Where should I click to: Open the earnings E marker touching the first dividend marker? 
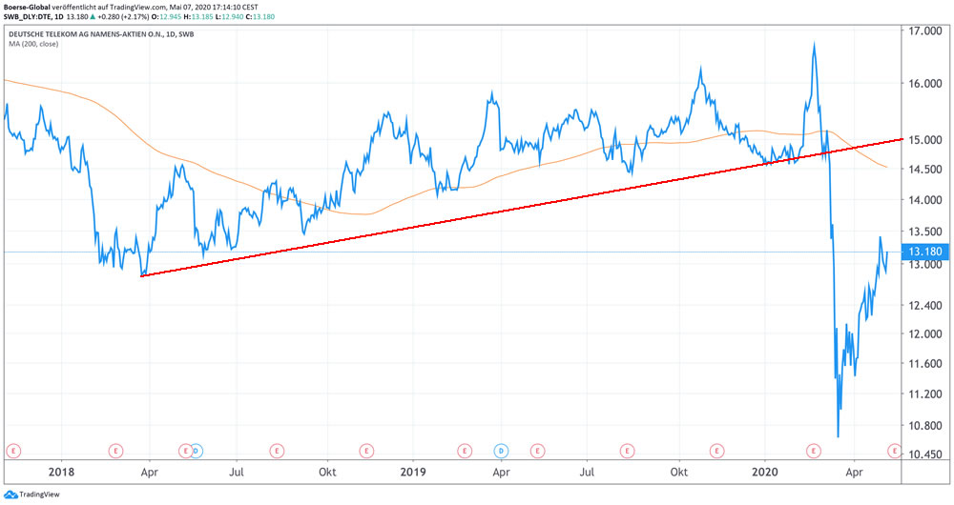(186, 451)
